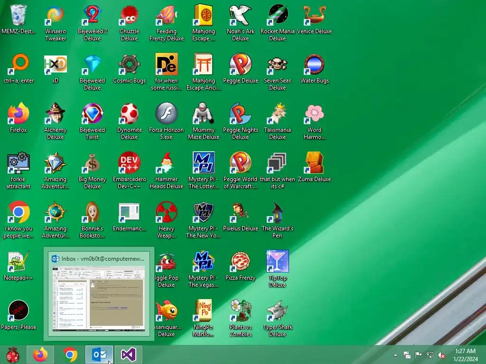This screenshot has height=364, width=486.
Task: Select the Endermanc... window icon
Action: (129, 212)
